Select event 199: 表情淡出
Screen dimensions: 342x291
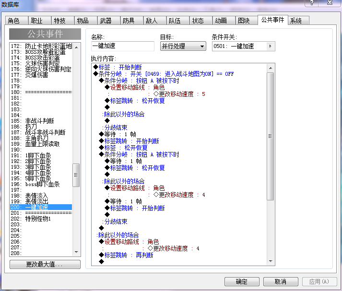click(x=41, y=201)
